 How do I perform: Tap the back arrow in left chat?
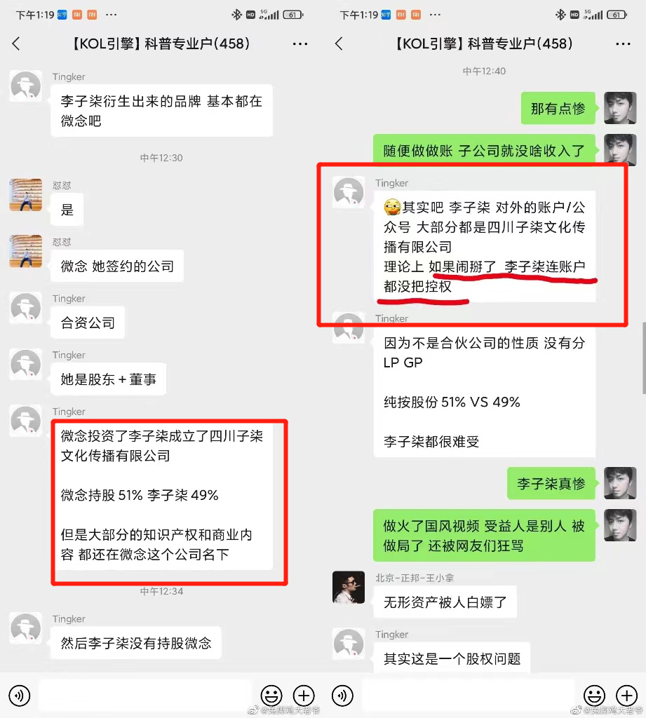click(x=17, y=44)
